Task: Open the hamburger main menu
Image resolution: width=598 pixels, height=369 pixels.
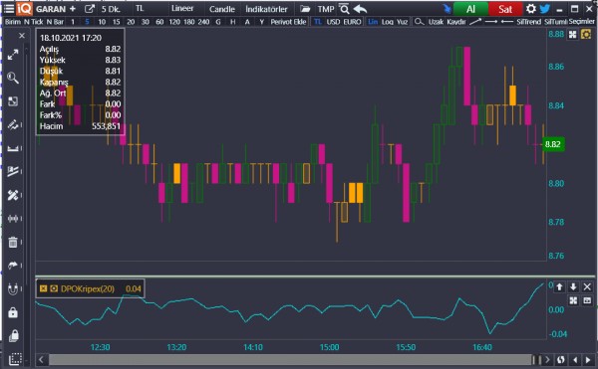Action: tap(8, 9)
